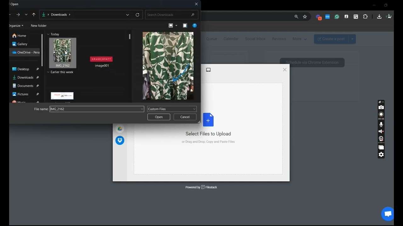Screen dimensions: 403x226
Task: Toggle the preview pane icon
Action: 185,26
